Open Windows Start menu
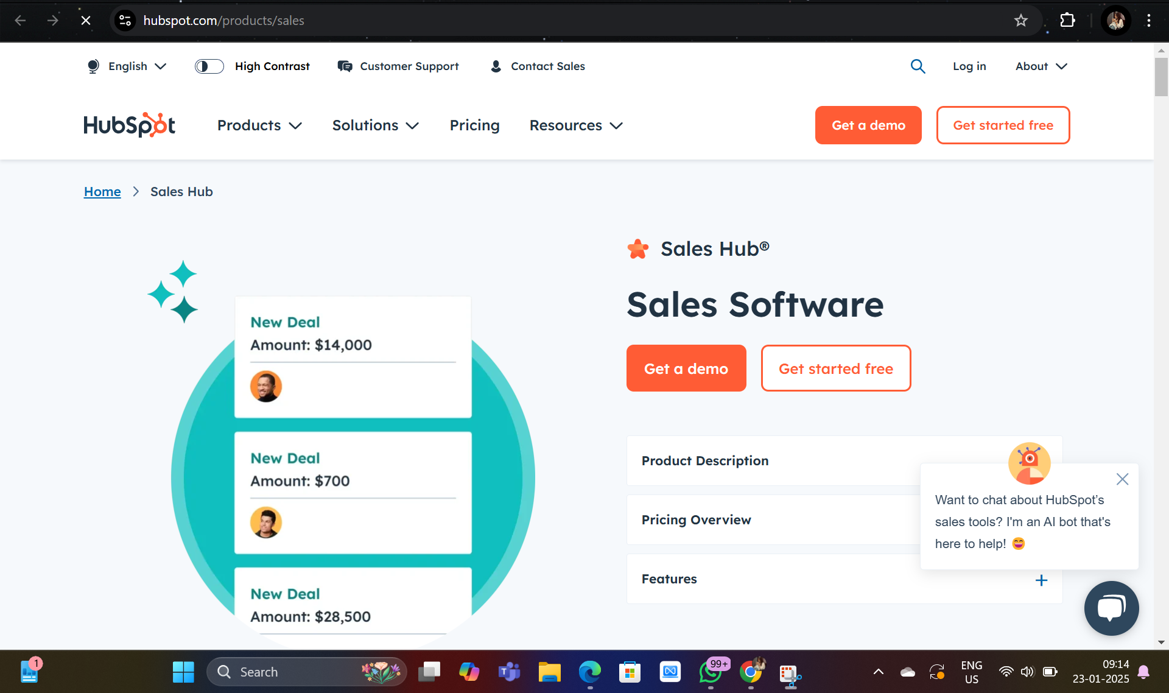This screenshot has height=693, width=1169. [x=183, y=672]
